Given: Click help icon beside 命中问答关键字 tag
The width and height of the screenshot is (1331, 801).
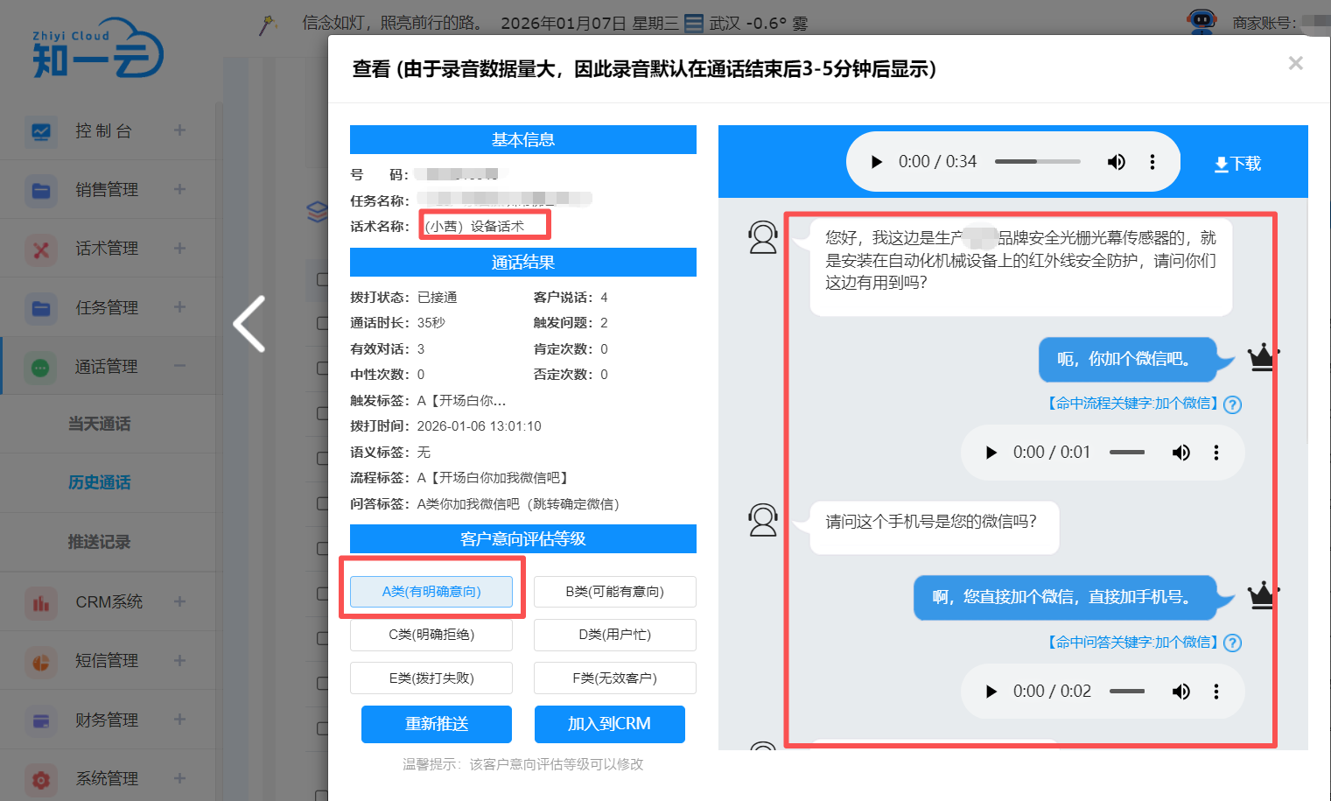Looking at the screenshot, I should coord(1232,643).
